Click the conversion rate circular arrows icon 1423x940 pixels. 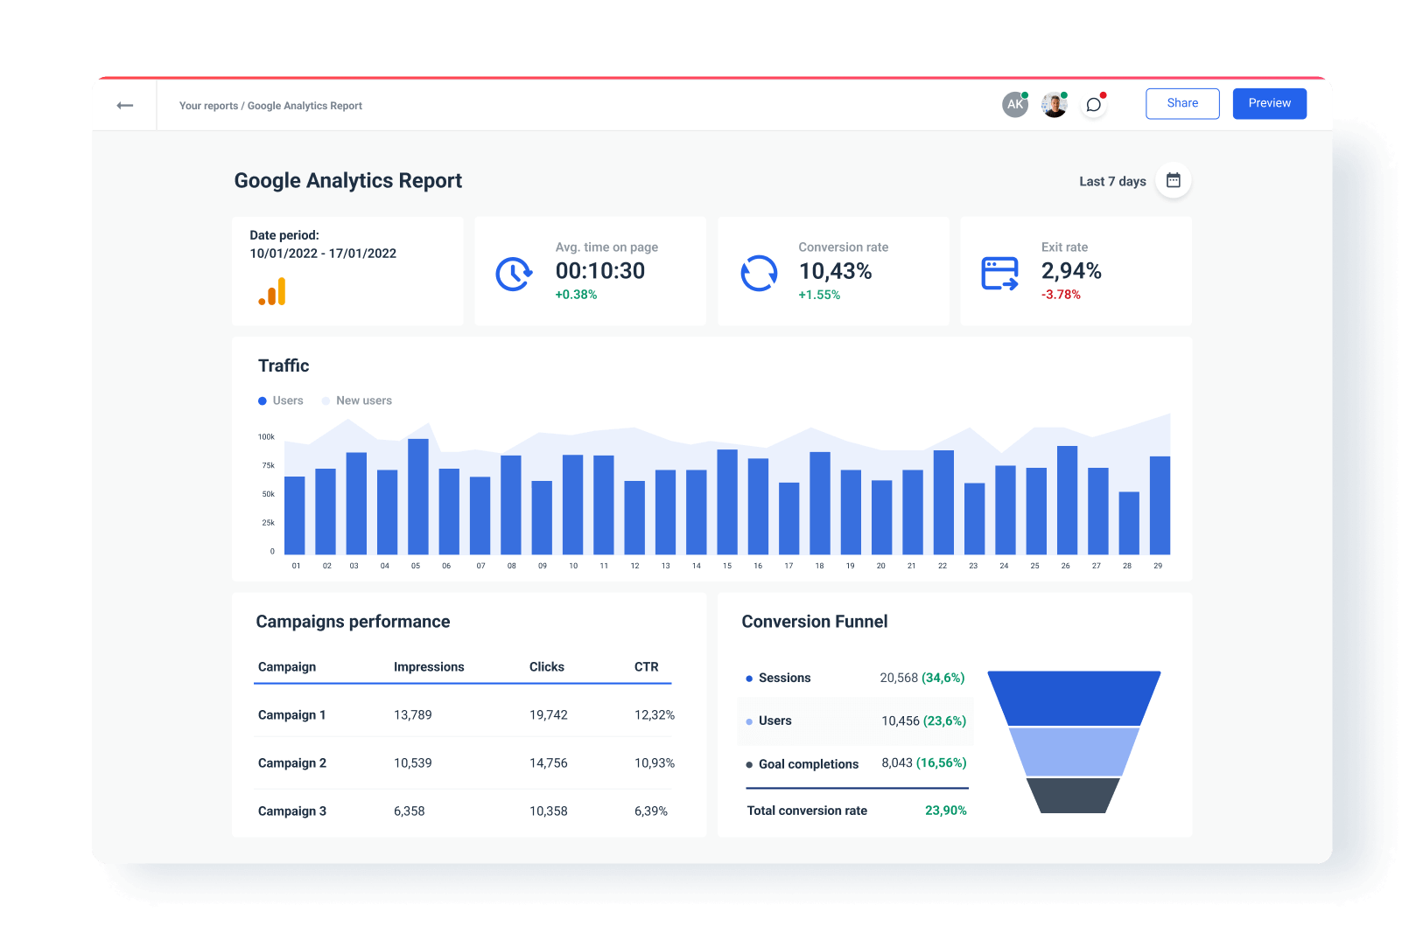[x=759, y=274]
